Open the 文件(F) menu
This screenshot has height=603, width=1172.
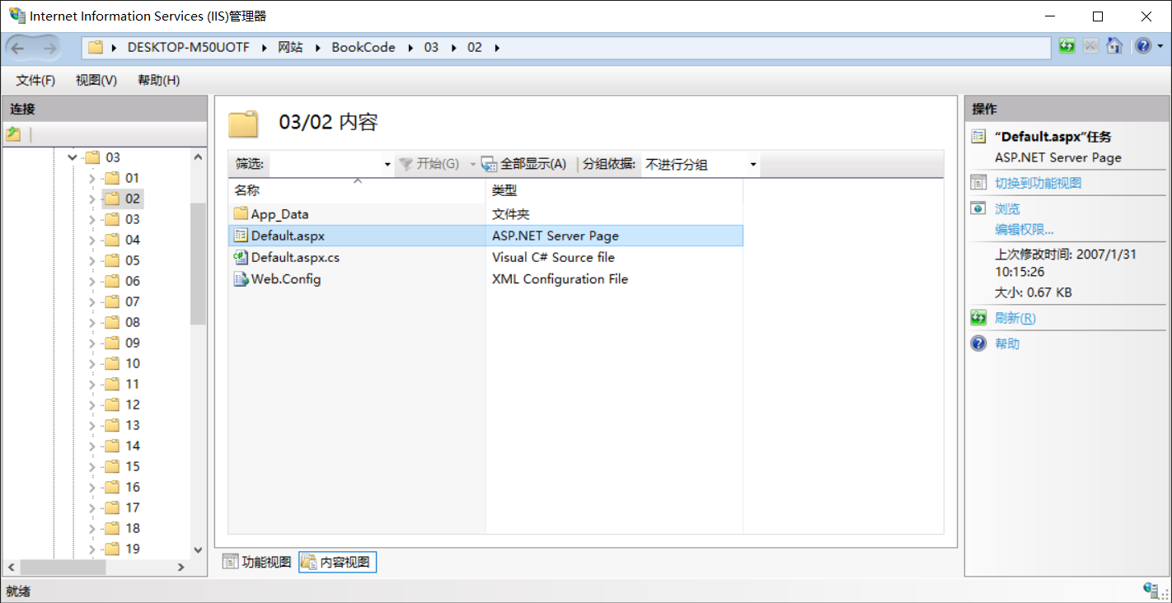coord(35,80)
